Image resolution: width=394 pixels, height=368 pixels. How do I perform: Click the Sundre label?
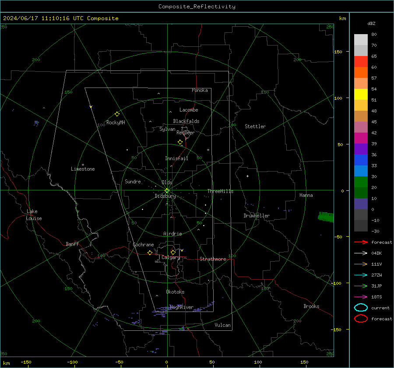coord(133,181)
